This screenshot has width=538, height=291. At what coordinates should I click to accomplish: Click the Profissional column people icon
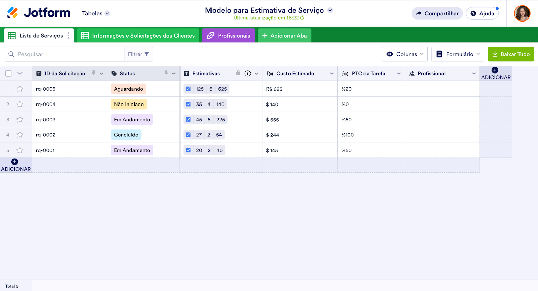[x=412, y=73]
